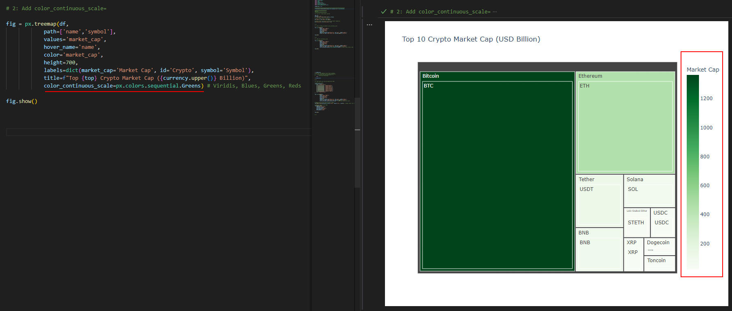Click the path=['name','symbol'] code line
Viewport: 732px width, 311px height.
point(80,32)
